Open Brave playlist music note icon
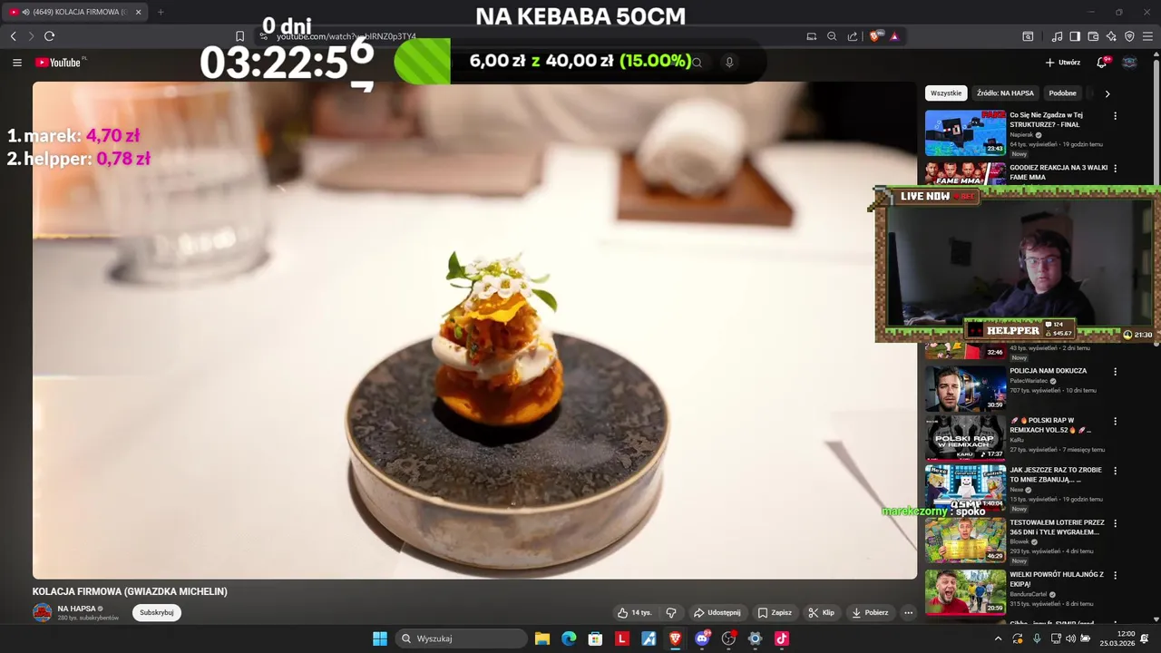 pyautogui.click(x=1057, y=36)
